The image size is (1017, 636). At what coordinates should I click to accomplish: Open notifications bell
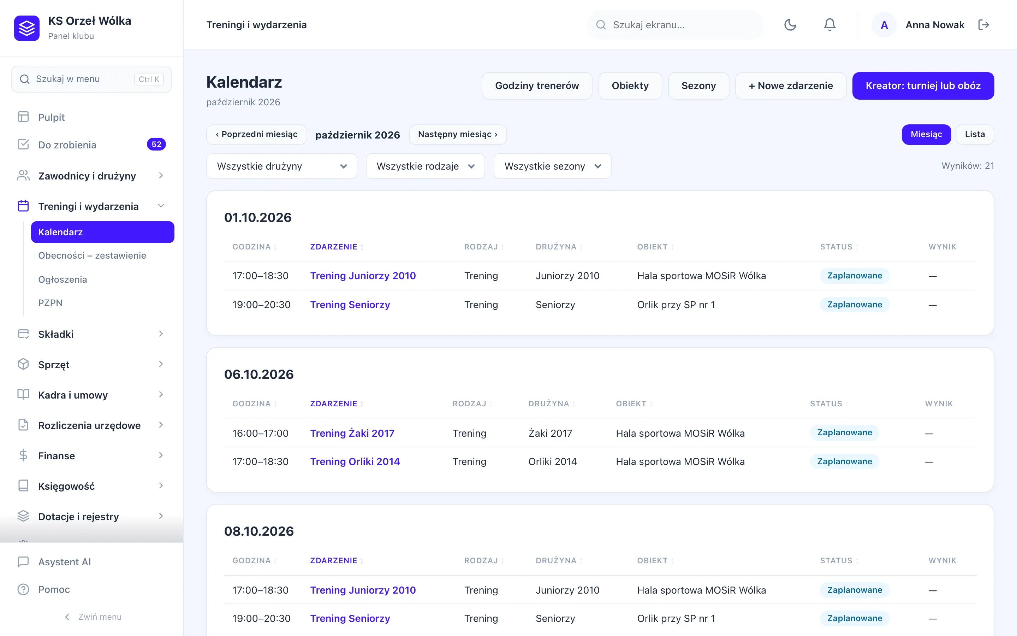(829, 25)
